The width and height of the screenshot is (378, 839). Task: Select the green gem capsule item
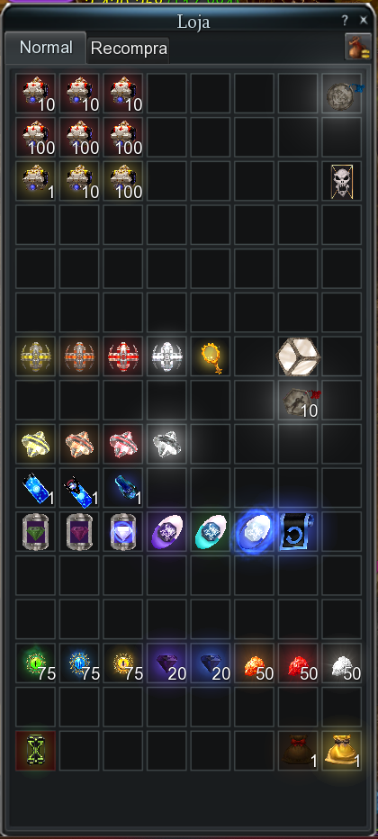[x=35, y=532]
